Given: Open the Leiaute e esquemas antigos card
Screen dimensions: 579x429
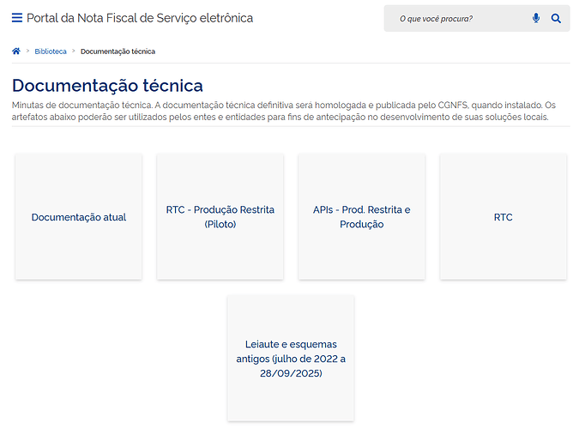Looking at the screenshot, I should pos(291,359).
